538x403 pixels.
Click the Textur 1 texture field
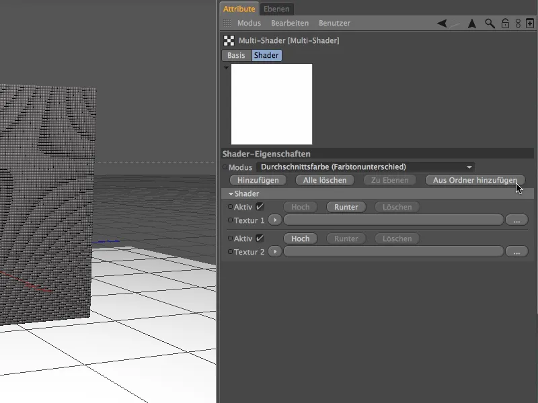click(x=393, y=220)
